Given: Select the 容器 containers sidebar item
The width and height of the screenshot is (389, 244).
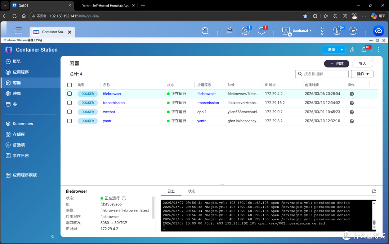Looking at the screenshot, I should tap(30, 83).
